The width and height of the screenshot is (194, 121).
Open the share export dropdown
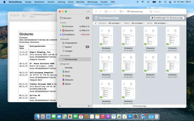pyautogui.click(x=122, y=11)
